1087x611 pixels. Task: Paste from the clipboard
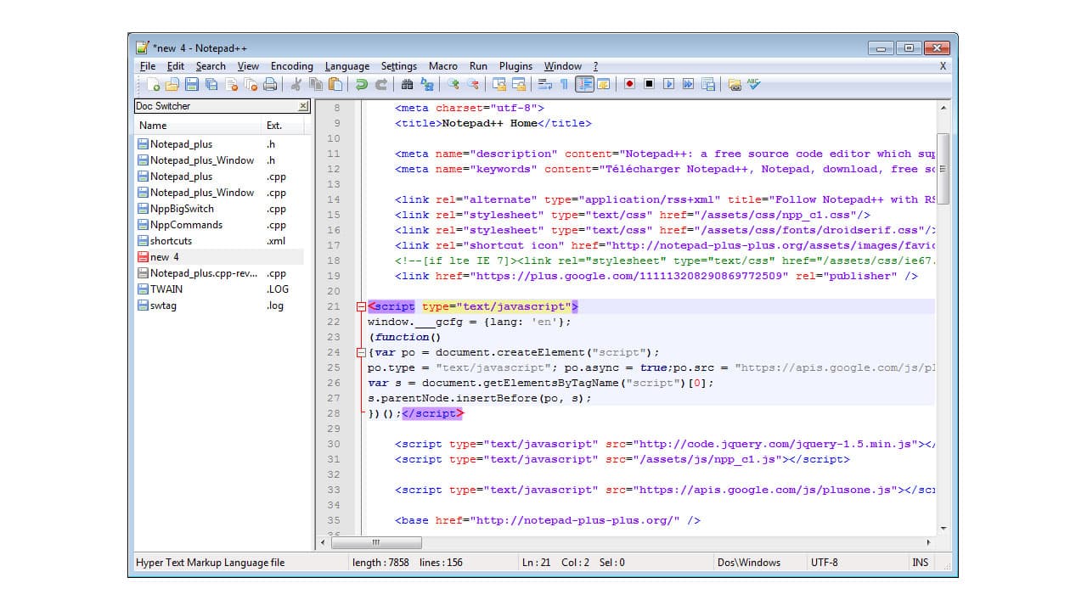pyautogui.click(x=336, y=84)
